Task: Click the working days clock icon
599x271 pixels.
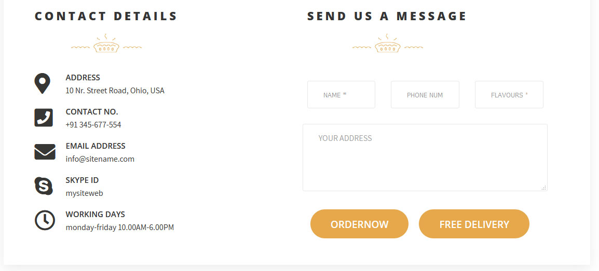Action: tap(45, 220)
